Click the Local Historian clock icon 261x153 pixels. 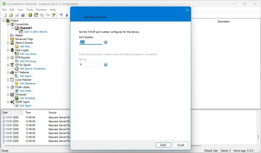[12, 80]
